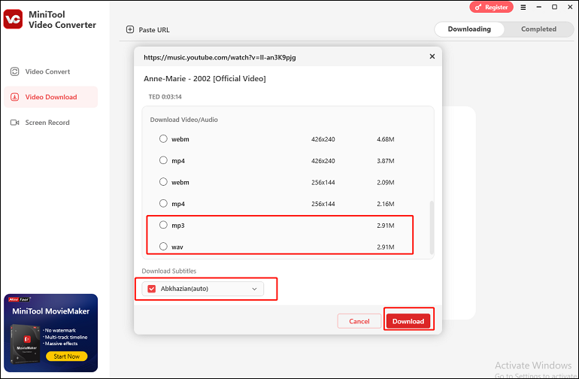The height and width of the screenshot is (379, 579).
Task: Click the TED 0:03:14 duration text
Action: click(x=165, y=97)
